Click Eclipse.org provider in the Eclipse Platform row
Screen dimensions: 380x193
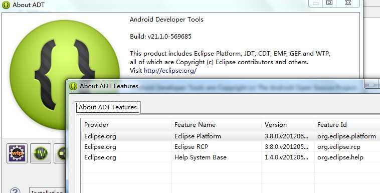coord(100,136)
